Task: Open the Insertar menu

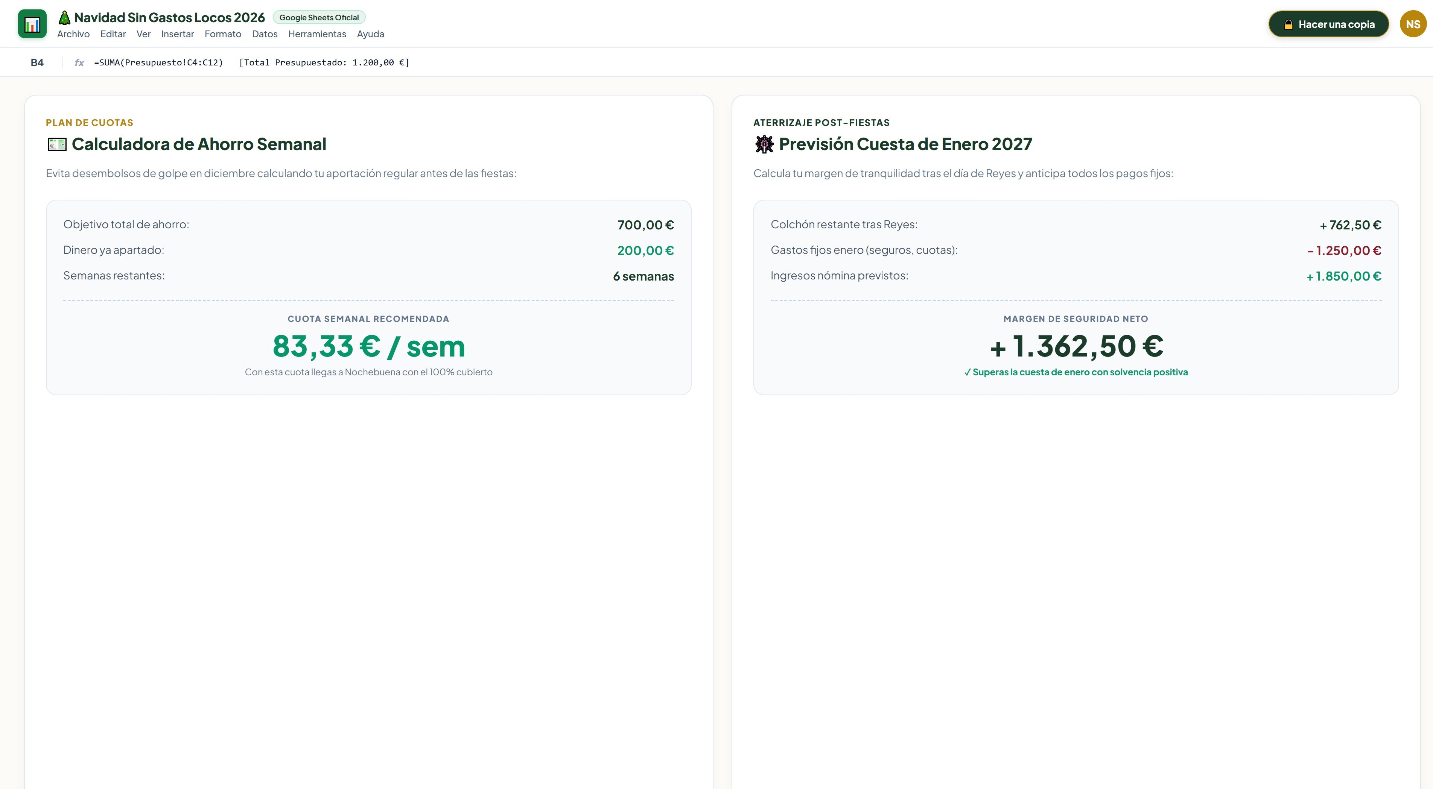Action: [x=178, y=34]
